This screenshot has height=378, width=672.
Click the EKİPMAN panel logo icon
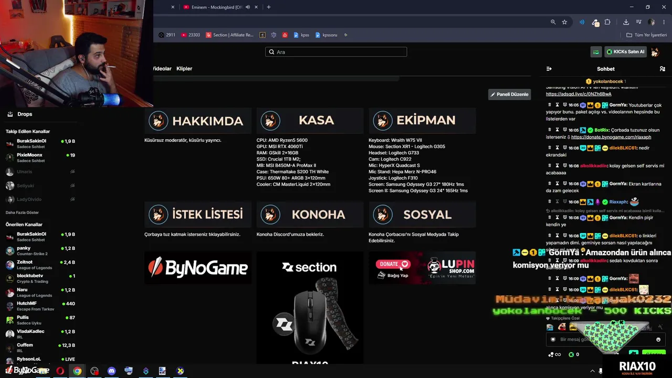click(382, 120)
